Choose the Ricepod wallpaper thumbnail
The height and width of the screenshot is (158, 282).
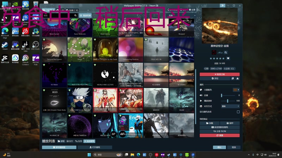coord(182,27)
